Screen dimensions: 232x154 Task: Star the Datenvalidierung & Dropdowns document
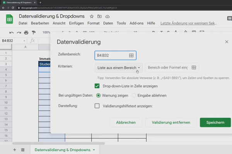point(92,16)
